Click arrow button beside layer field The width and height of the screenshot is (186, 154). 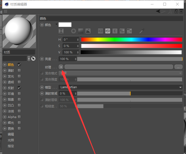29,59
